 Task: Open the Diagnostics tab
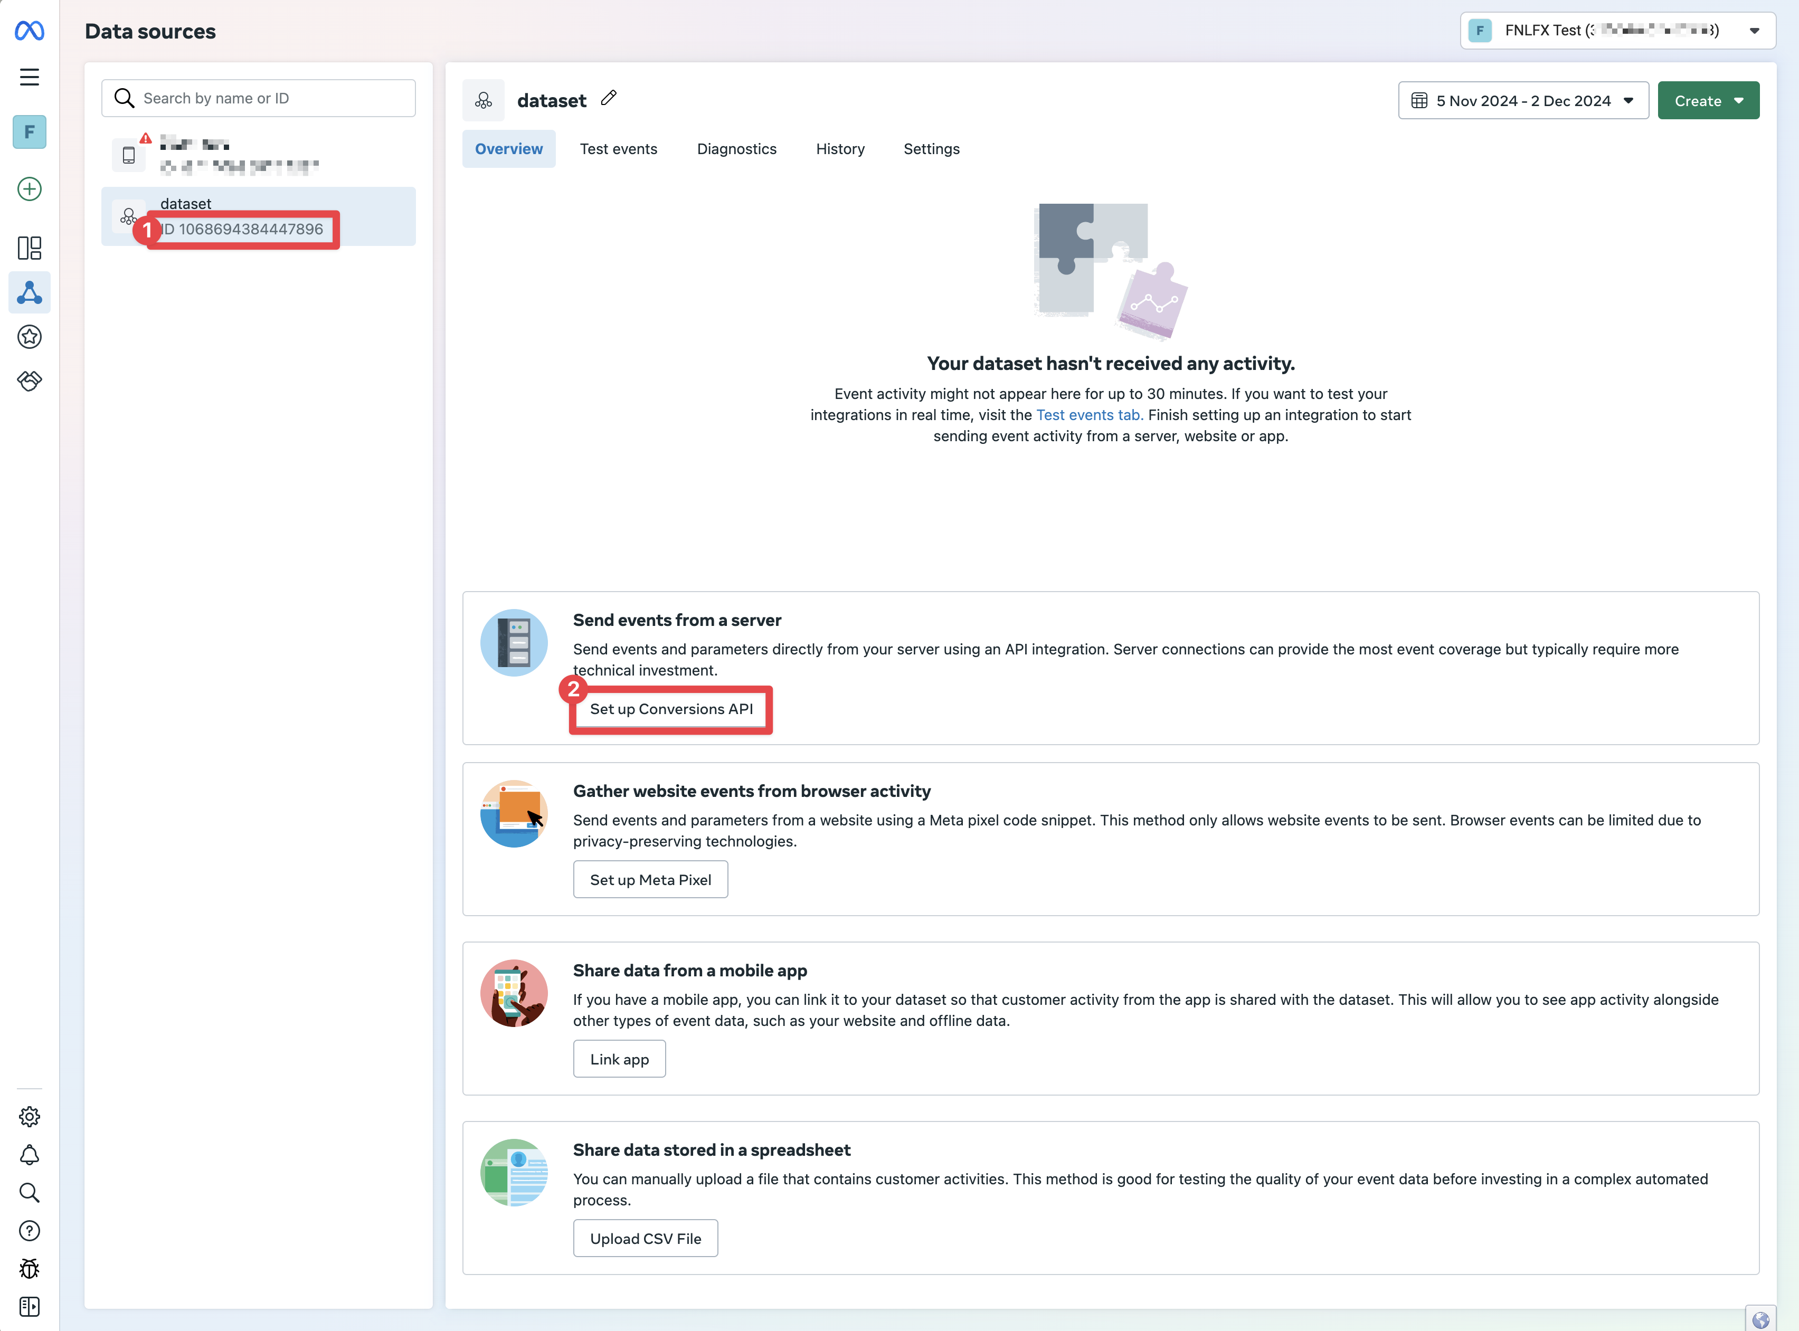click(736, 149)
